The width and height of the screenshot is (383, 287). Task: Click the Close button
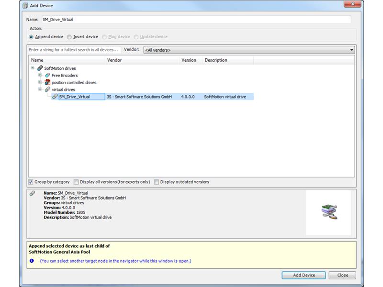point(342,275)
